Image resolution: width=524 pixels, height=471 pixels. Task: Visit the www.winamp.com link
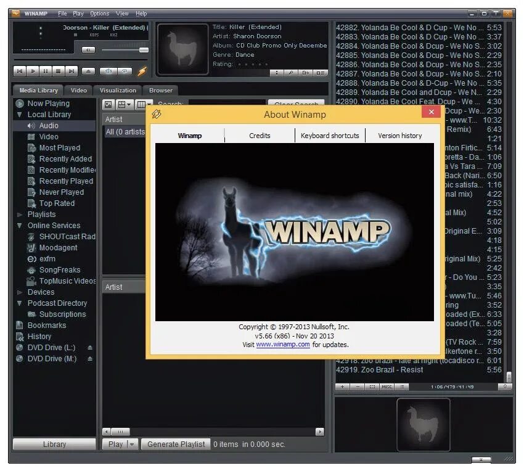(283, 345)
